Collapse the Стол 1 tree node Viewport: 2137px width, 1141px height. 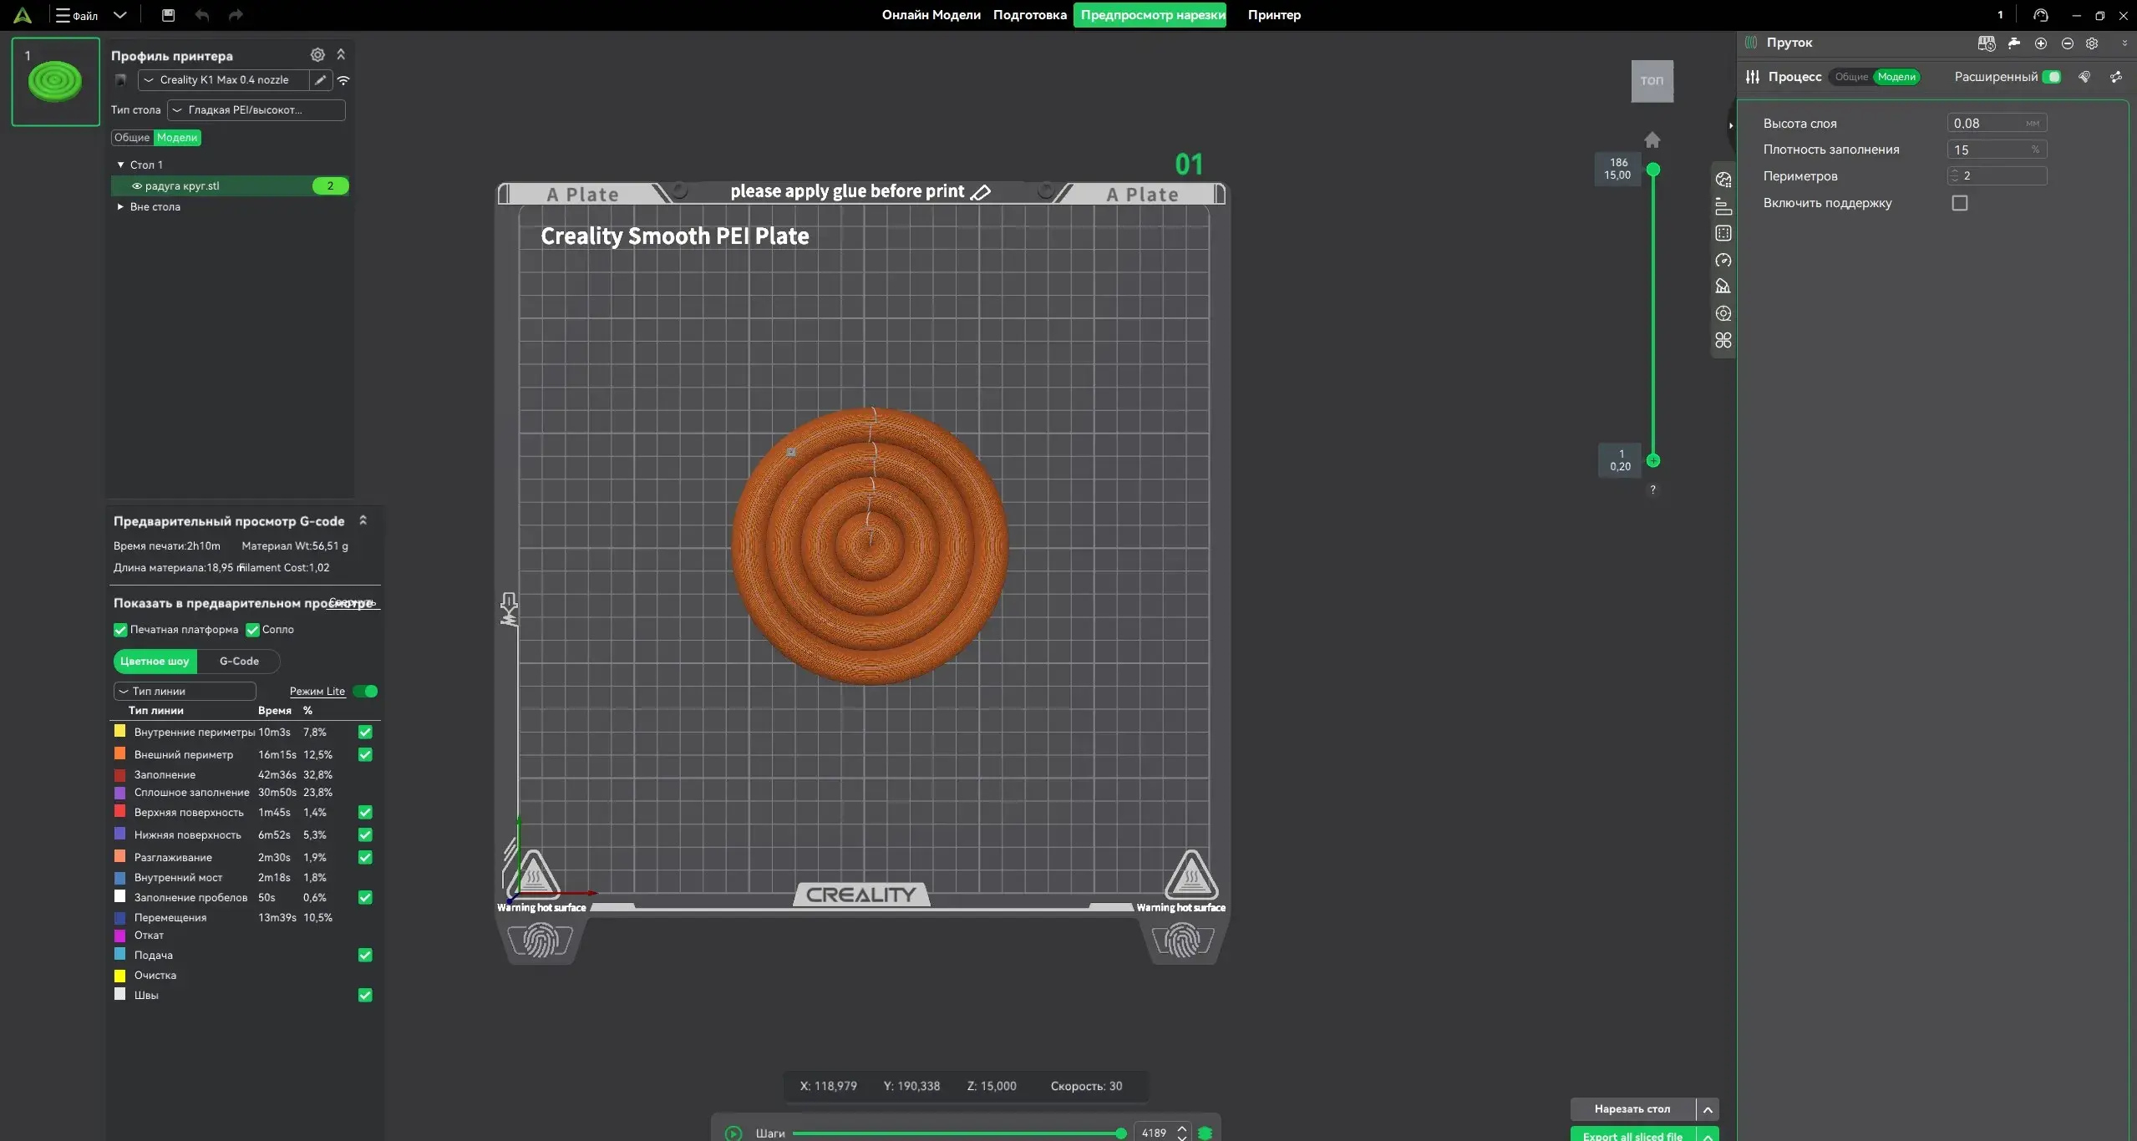pyautogui.click(x=120, y=165)
